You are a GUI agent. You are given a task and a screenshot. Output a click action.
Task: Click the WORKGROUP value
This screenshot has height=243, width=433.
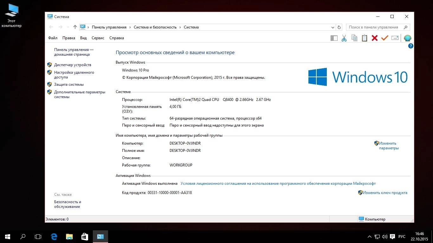(181, 165)
